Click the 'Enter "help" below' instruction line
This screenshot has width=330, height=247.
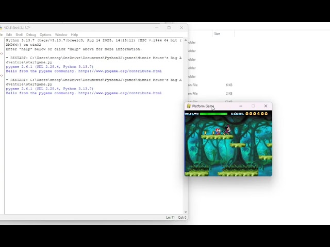point(74,49)
